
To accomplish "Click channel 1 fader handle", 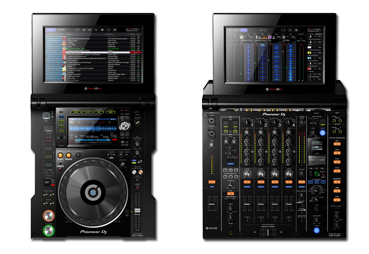I will coord(247,204).
